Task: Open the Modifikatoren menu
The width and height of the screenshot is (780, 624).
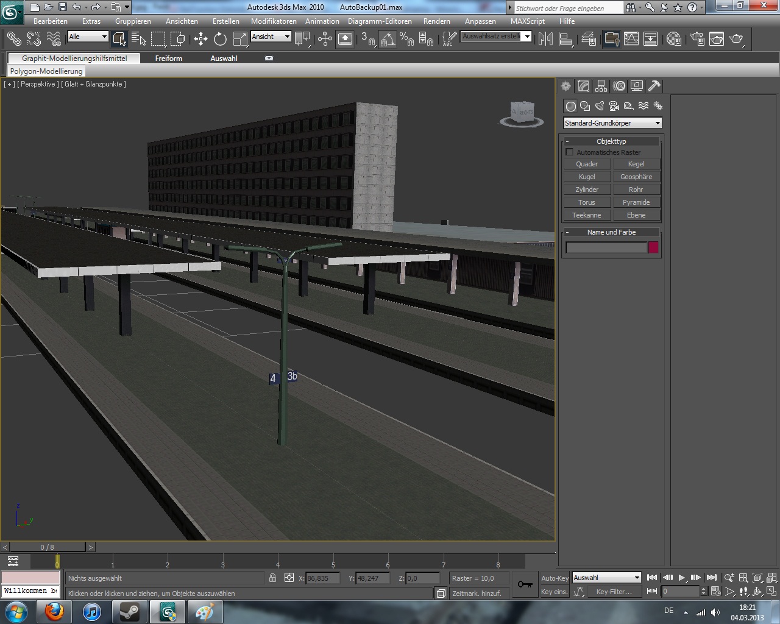Action: (274, 21)
